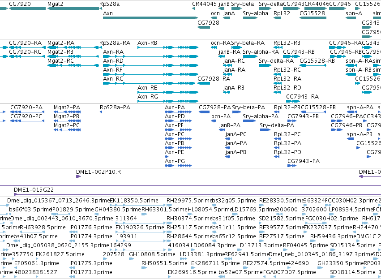
Task: Click the RpL32-RD transcript label
Action: tap(287, 88)
